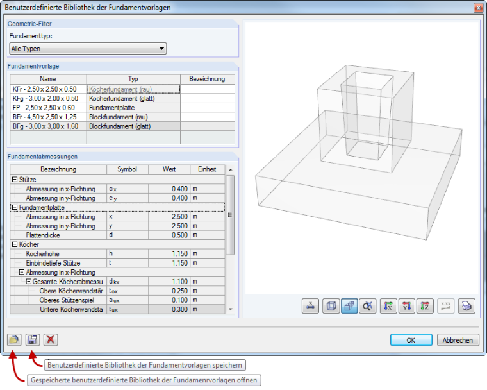Collapse the Stütze group
Screen dimensions: 487x390
15,180
